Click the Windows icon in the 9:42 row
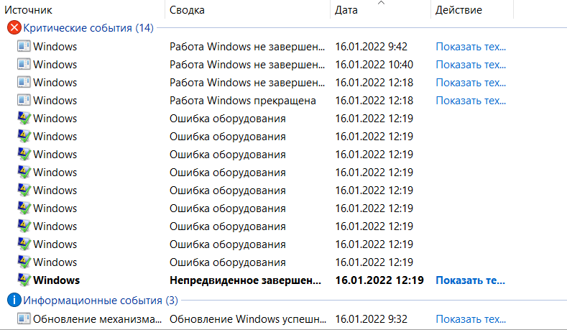The image size is (567, 330). (24, 46)
